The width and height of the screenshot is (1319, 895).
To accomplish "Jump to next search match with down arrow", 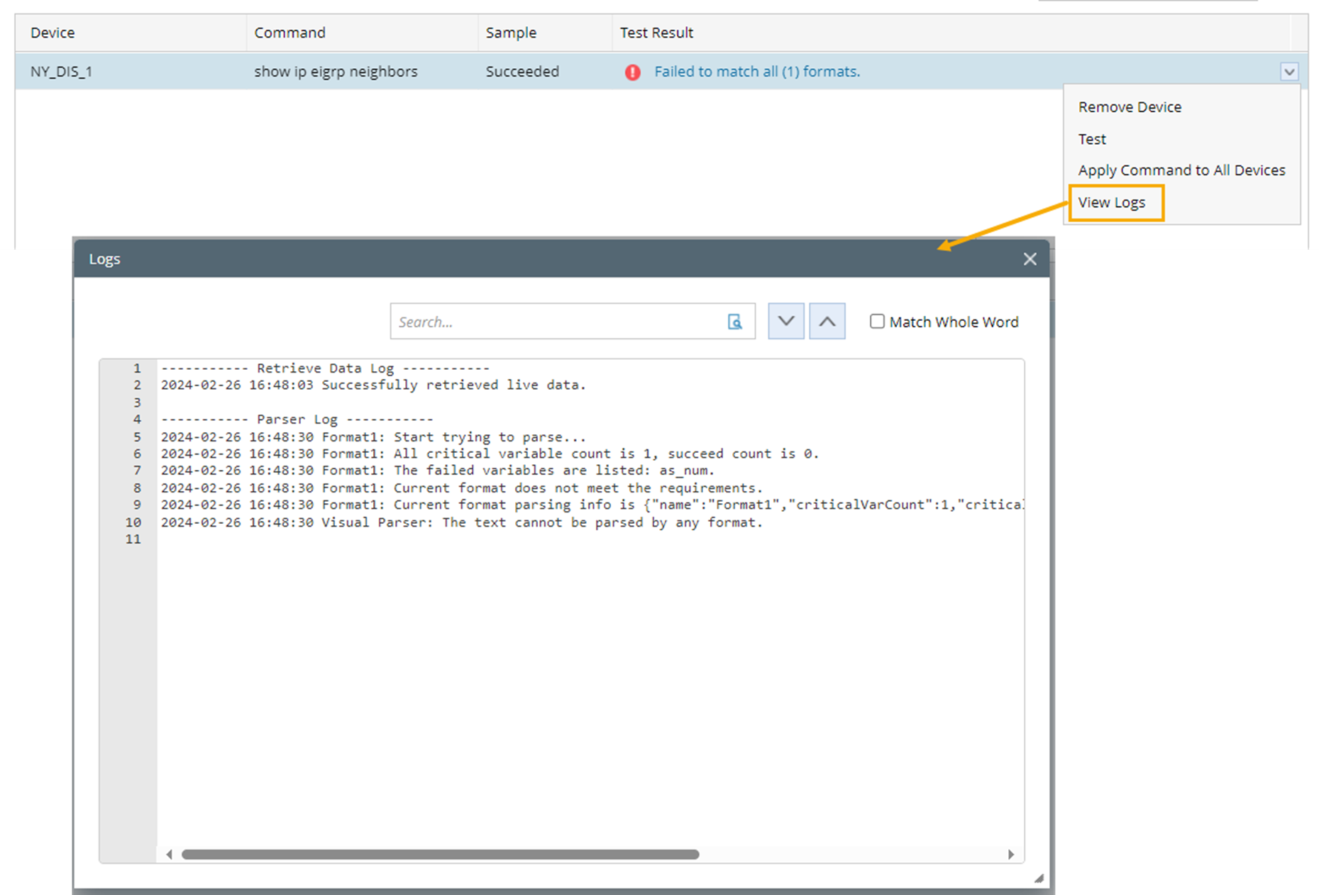I will [x=785, y=322].
